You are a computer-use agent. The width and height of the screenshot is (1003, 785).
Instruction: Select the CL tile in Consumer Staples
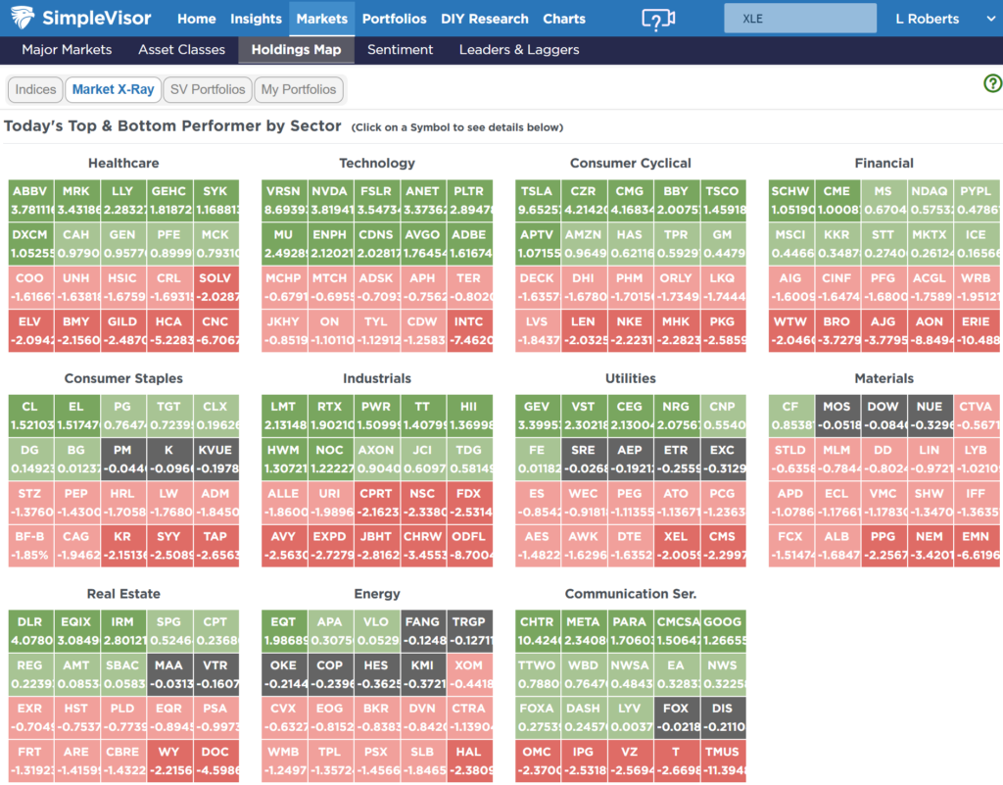(x=30, y=416)
